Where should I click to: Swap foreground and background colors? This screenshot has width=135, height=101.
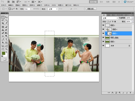(x=6, y=52)
